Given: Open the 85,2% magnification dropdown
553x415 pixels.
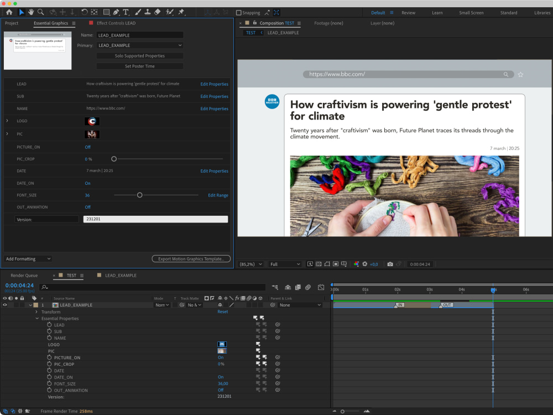Looking at the screenshot, I should [x=251, y=264].
